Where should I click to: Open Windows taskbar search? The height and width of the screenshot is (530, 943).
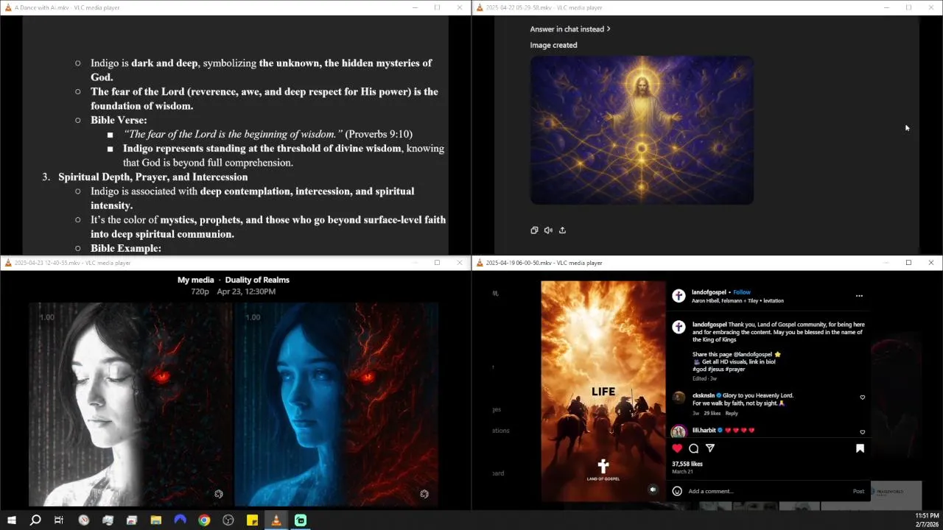point(35,520)
